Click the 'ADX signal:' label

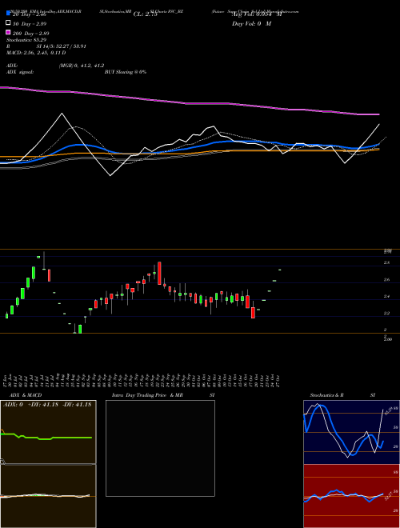(x=20, y=72)
